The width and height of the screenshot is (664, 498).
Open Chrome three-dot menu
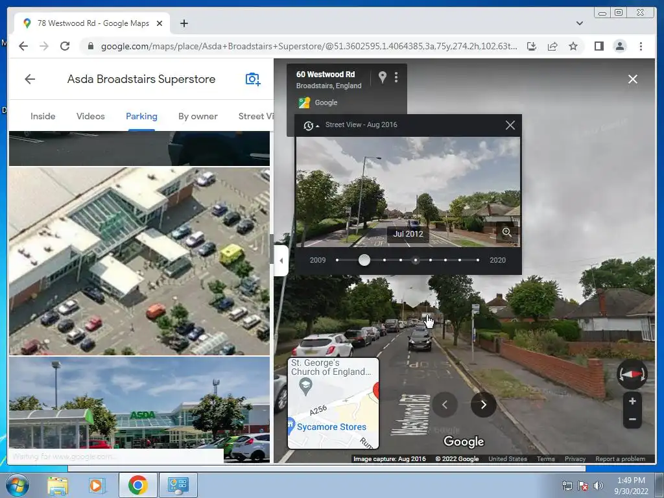tap(641, 46)
